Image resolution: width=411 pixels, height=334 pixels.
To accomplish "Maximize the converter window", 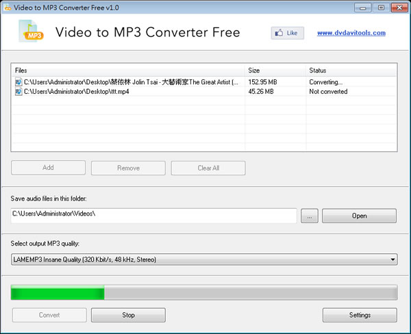I will (x=381, y=8).
